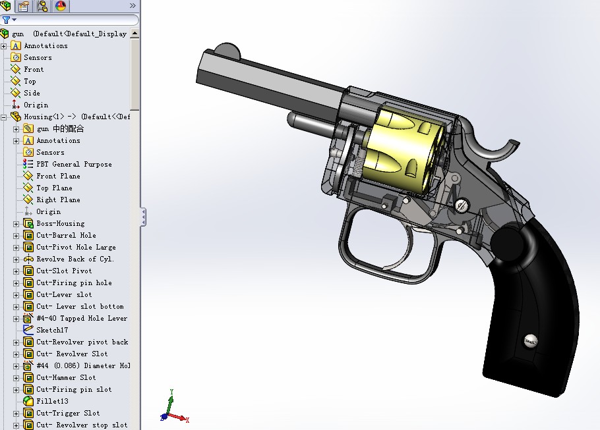Select the Boss-Housing extrude icon
The width and height of the screenshot is (600, 430).
(x=28, y=223)
